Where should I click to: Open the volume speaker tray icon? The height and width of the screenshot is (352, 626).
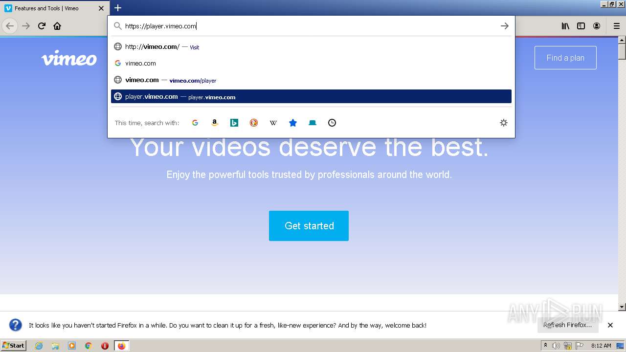556,346
